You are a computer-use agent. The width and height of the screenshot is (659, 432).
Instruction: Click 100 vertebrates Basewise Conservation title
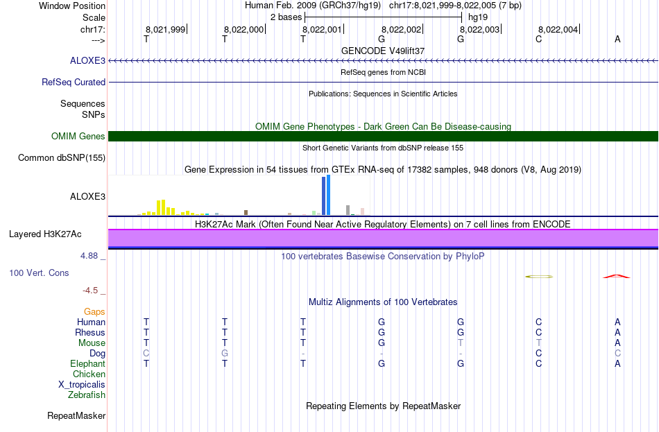pos(383,257)
